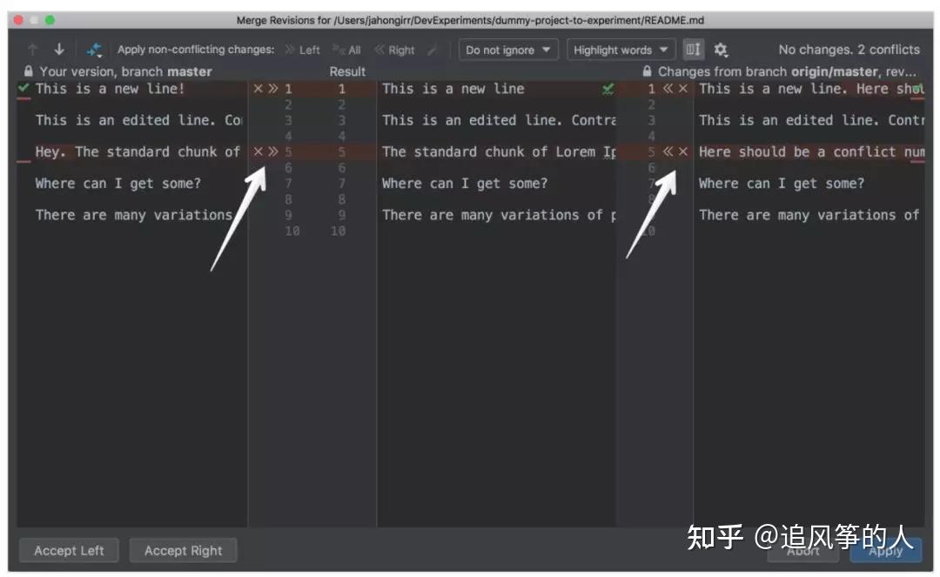Accept the right conflict on line 1
This screenshot has width=940, height=577.
click(668, 88)
